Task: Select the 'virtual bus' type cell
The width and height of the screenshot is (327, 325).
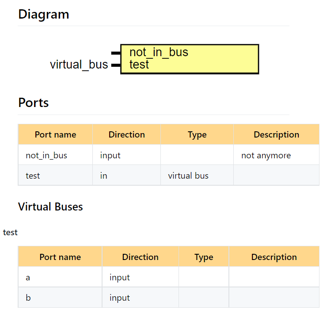Action: click(197, 175)
